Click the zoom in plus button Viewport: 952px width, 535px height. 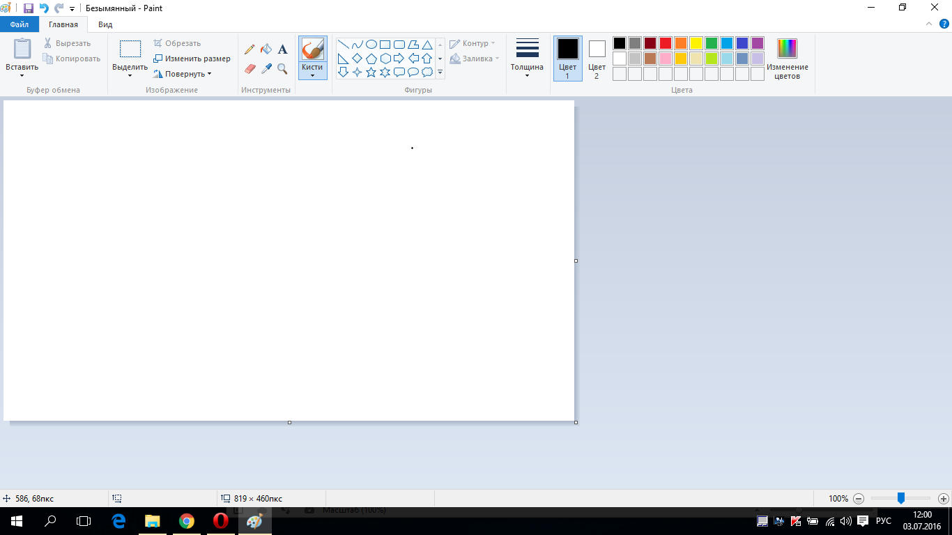click(944, 499)
